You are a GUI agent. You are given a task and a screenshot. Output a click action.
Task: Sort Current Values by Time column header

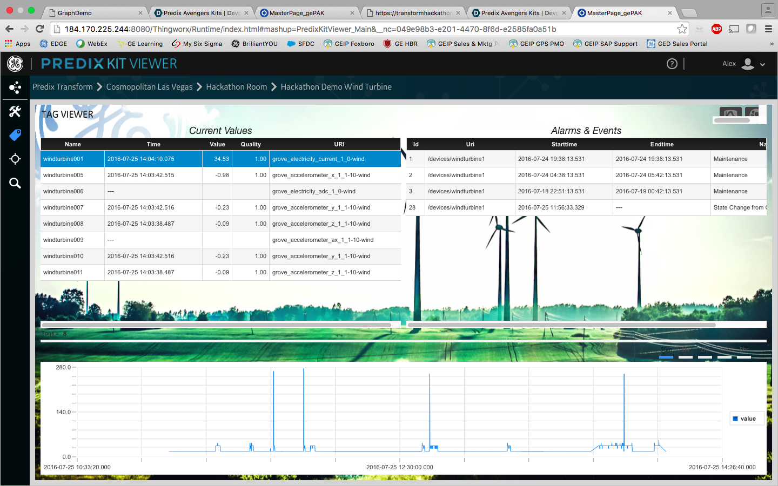click(153, 144)
